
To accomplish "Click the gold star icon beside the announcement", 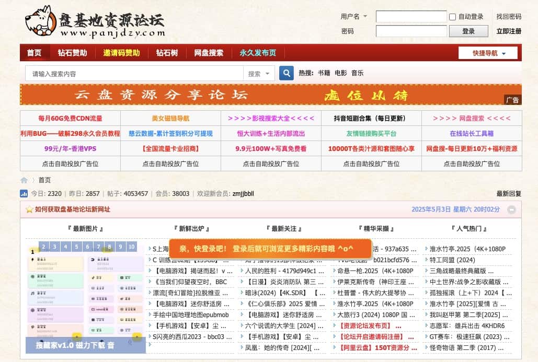I will (30, 209).
